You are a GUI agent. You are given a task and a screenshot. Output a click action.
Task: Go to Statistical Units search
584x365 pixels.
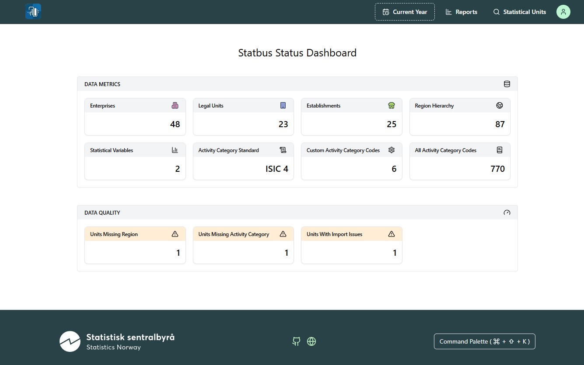point(519,12)
